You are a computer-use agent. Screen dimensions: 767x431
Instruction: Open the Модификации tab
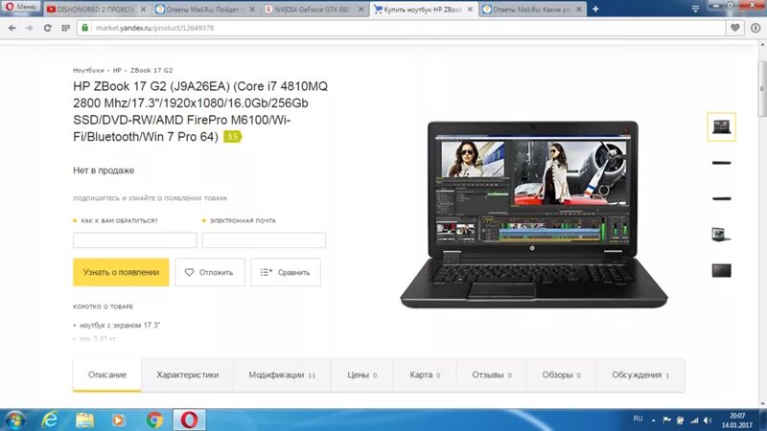(282, 374)
